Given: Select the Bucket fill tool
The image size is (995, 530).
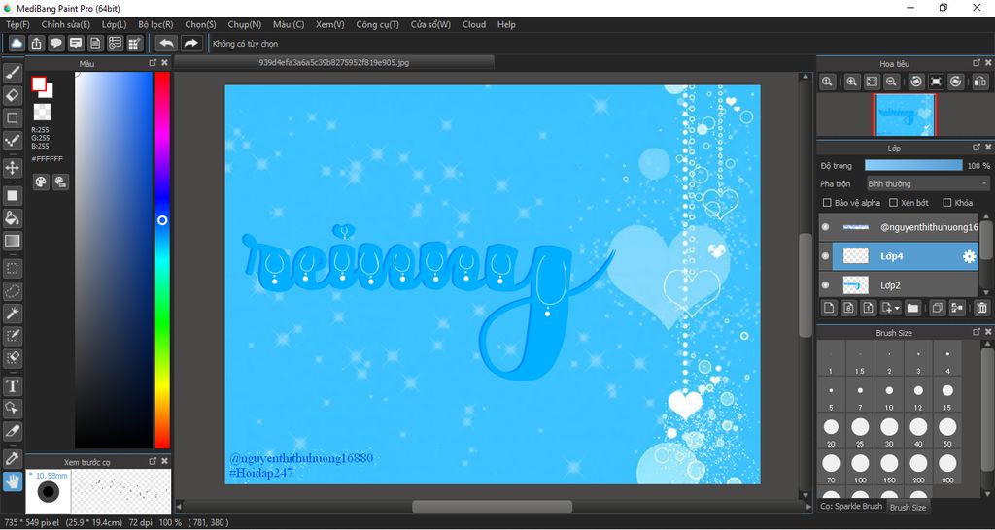Looking at the screenshot, I should click(12, 218).
